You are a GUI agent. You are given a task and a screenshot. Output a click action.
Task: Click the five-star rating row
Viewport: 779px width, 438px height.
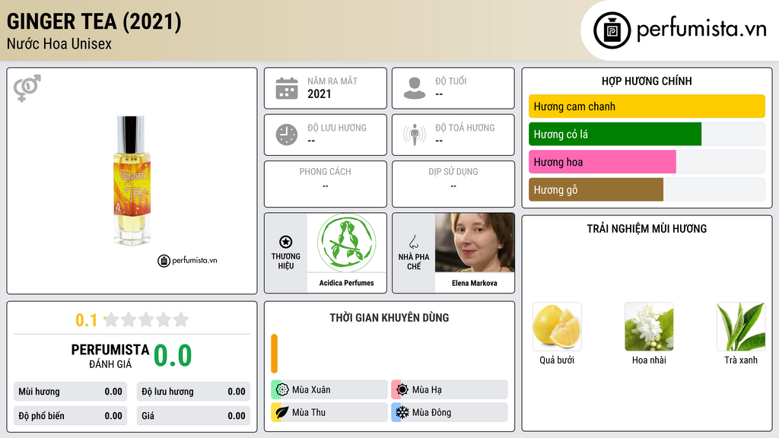pos(146,319)
